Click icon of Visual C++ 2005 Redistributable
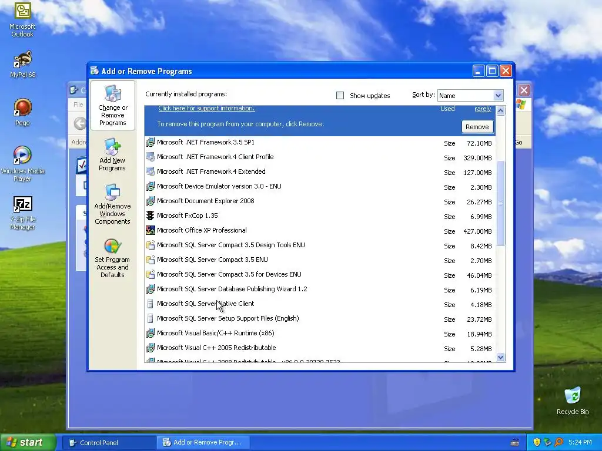 click(x=150, y=348)
